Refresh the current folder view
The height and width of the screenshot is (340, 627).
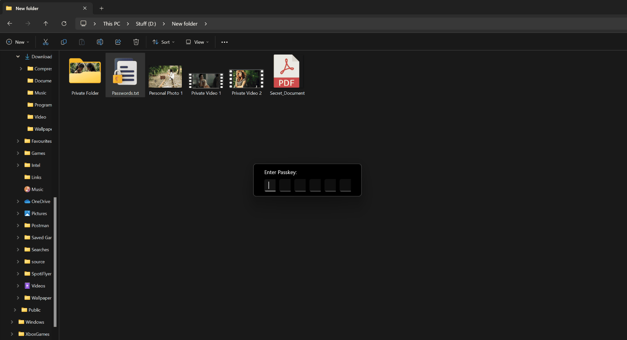pyautogui.click(x=64, y=24)
